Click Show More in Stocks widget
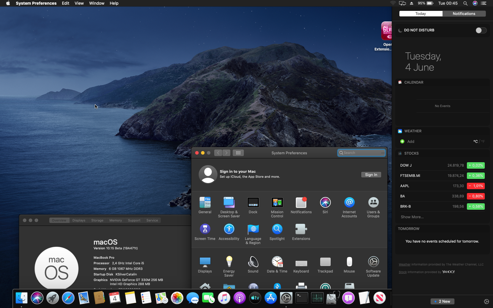Screen dimensions: 493x308 coord(412,217)
